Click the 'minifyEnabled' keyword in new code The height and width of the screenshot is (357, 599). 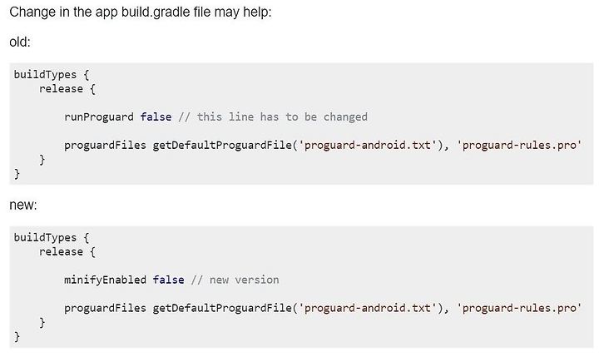coord(105,280)
